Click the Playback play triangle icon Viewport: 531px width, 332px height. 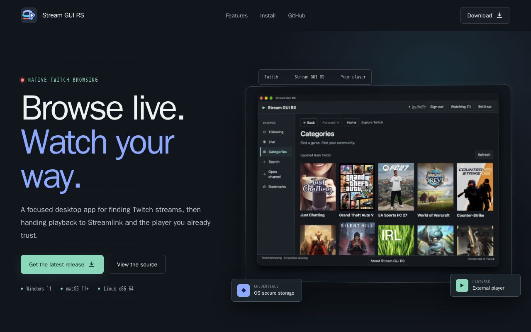462,286
